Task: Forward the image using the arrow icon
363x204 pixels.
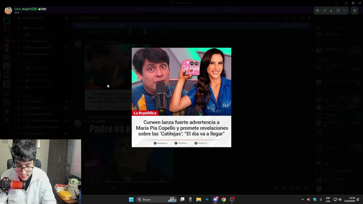Action: click(324, 10)
